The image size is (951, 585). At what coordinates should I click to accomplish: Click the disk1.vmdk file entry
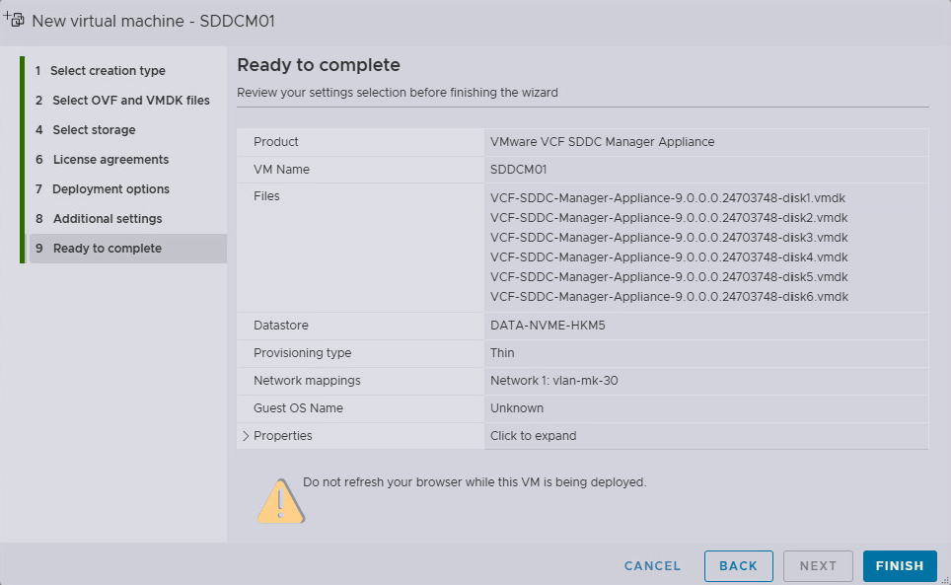click(668, 197)
